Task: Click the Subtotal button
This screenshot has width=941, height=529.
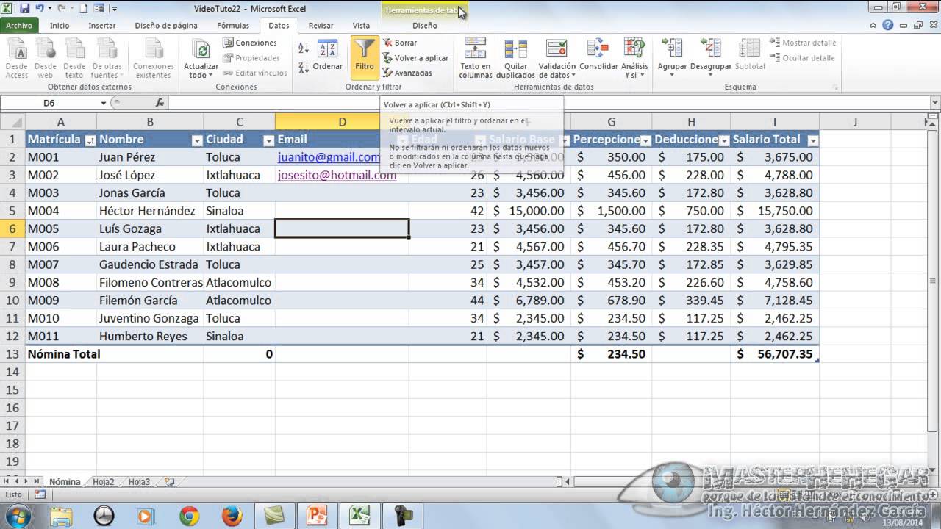Action: click(x=750, y=56)
